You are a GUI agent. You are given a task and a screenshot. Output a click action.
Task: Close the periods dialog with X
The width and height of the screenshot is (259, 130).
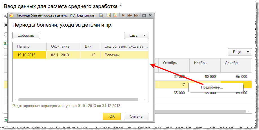[150, 15]
